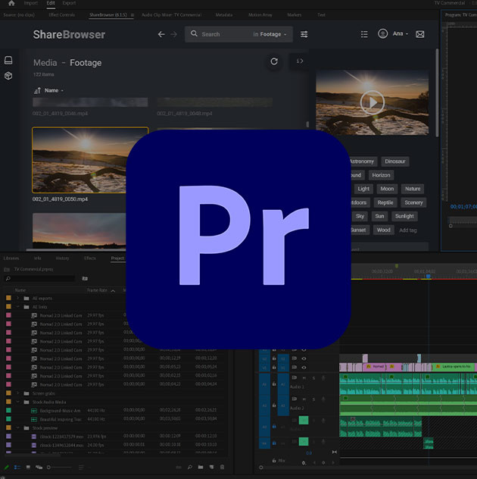
Task: Go forward with ShareBrowser's right arrow
Action: click(x=173, y=35)
